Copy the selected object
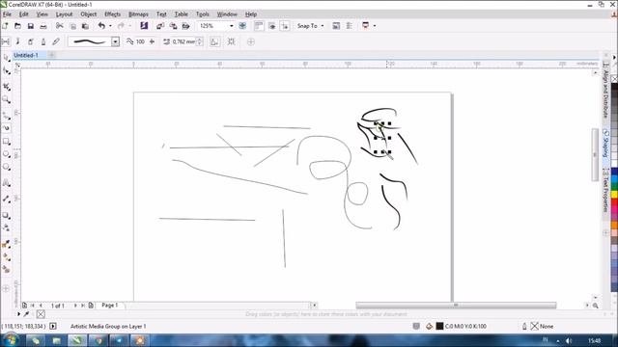This screenshot has width=618, height=347. coord(73,26)
